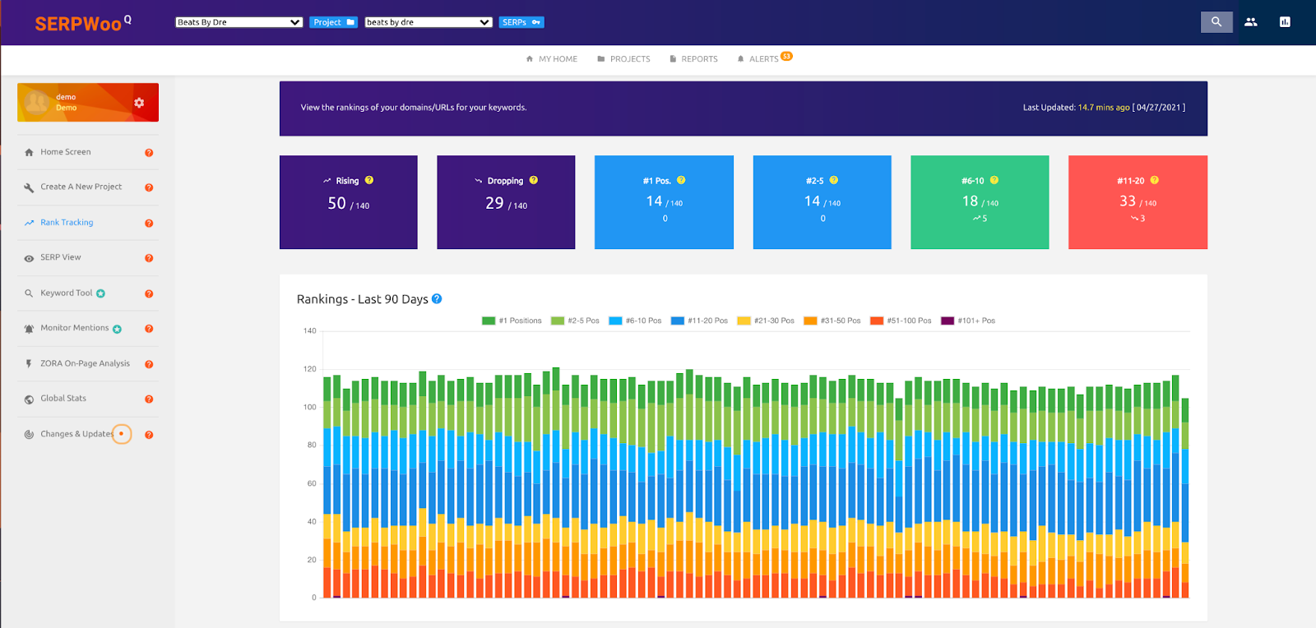Click the Dropping 29/140 stat card
The image size is (1316, 628).
coord(506,202)
